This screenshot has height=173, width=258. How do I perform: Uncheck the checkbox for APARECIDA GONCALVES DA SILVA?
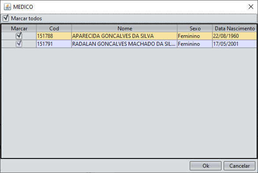pyautogui.click(x=19, y=36)
